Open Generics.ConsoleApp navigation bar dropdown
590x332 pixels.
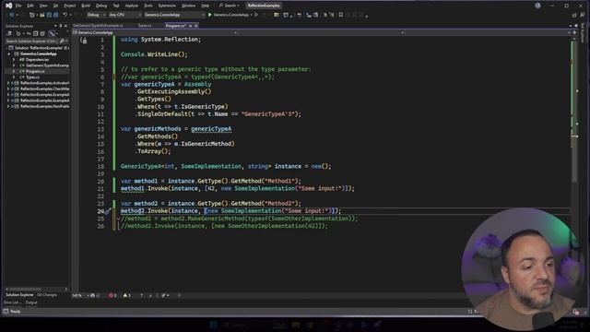pos(155,33)
